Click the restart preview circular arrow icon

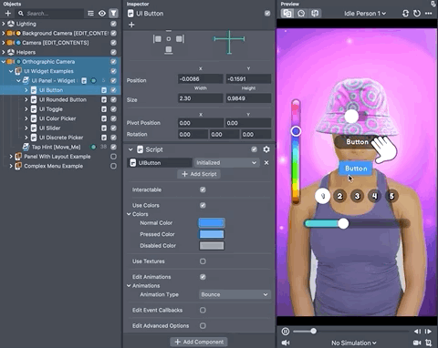(x=417, y=14)
